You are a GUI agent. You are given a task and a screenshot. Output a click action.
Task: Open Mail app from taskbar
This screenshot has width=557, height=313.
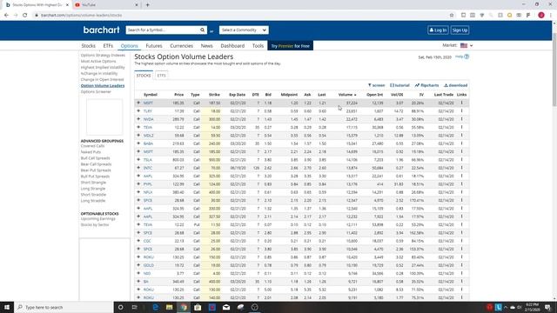(x=226, y=307)
